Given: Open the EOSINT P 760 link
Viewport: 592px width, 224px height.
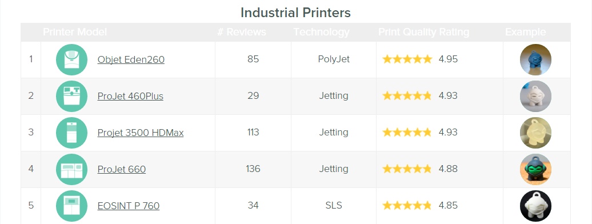Looking at the screenshot, I should coord(129,206).
